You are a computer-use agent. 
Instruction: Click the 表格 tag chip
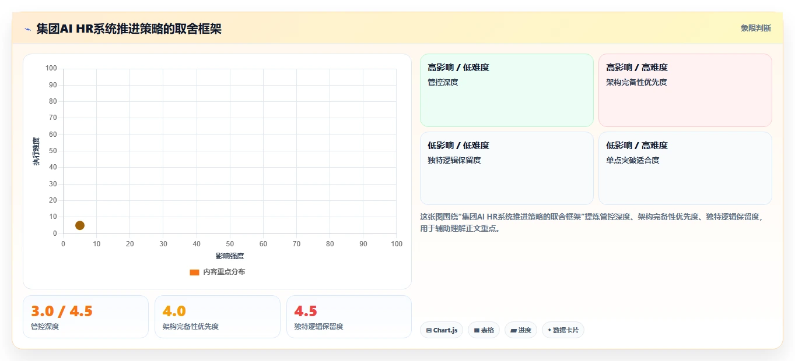[484, 330]
